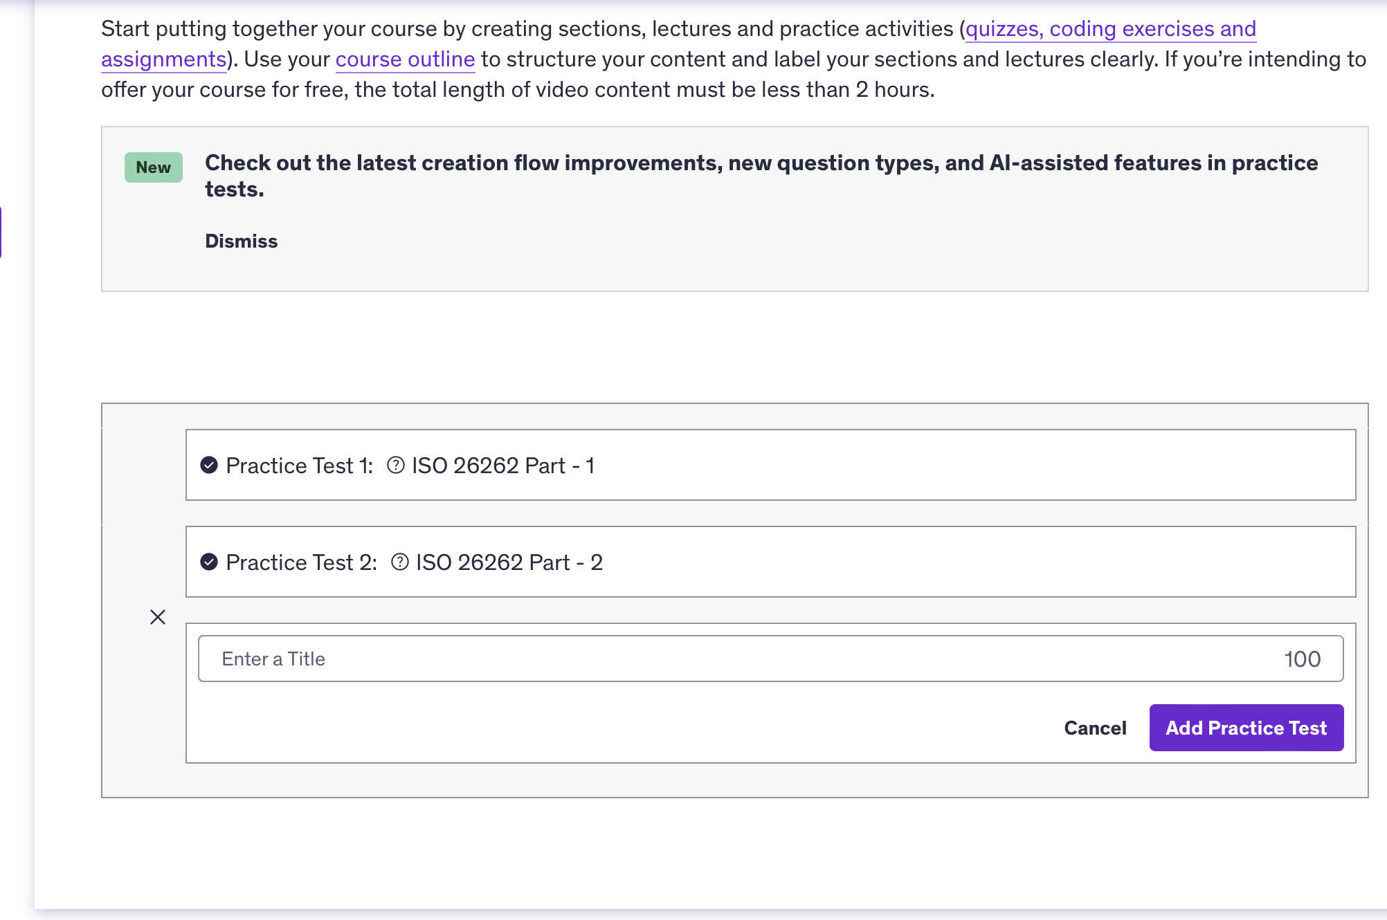Click the announcement headline about practice tests
The height and width of the screenshot is (920, 1387).
pyautogui.click(x=761, y=176)
